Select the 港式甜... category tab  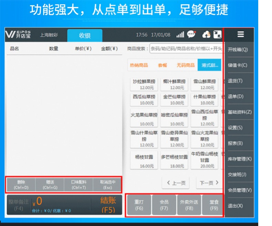pyautogui.click(x=209, y=65)
